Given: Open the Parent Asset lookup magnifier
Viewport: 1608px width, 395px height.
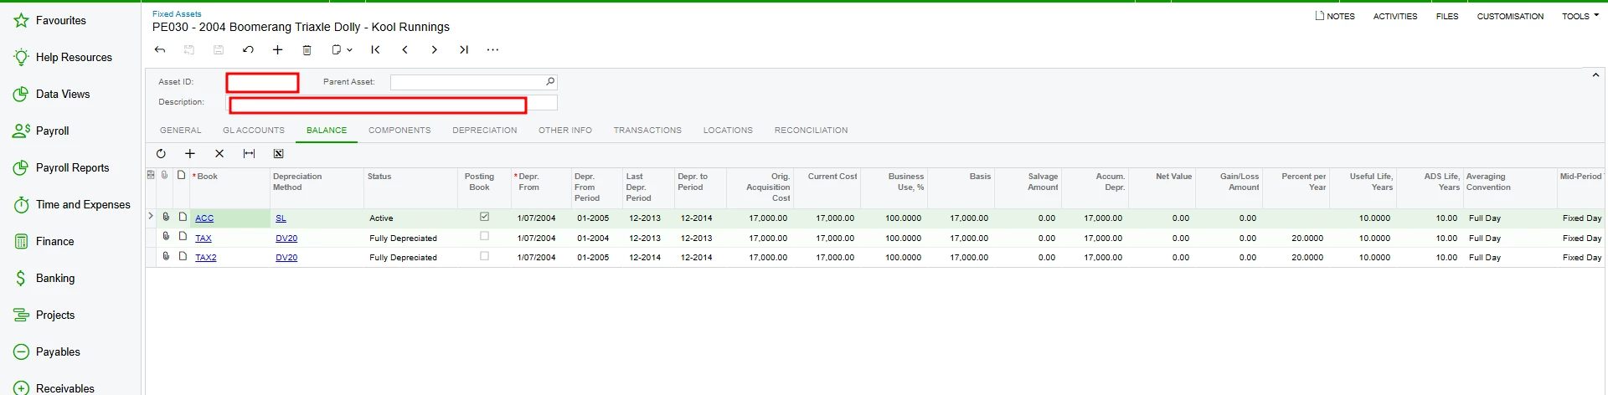Looking at the screenshot, I should [550, 82].
